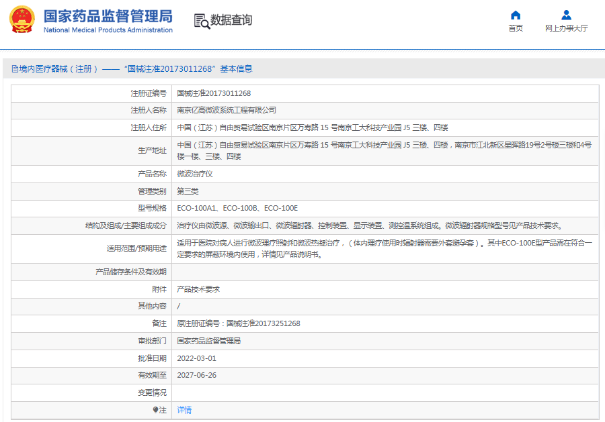This screenshot has width=605, height=422.
Task: Open the 数据查询 search icon
Action: pos(202,21)
